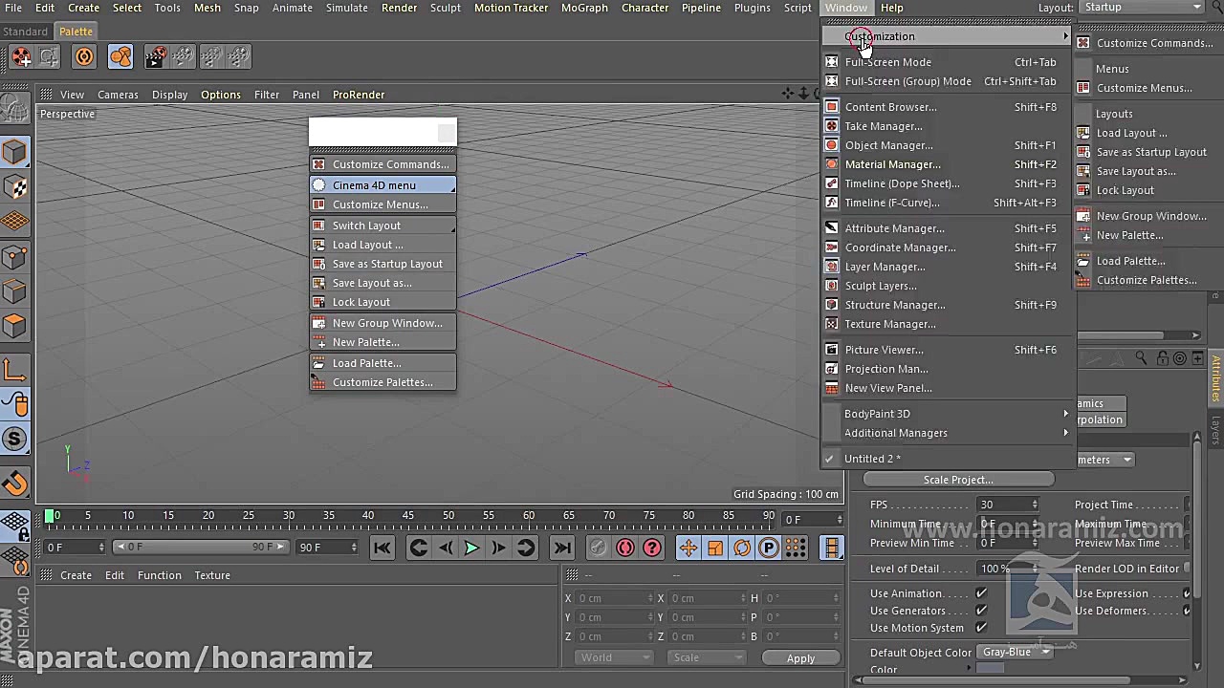The height and width of the screenshot is (688, 1224).
Task: Open the Default Object Color Gray-Blue dropdown
Action: tap(1014, 652)
